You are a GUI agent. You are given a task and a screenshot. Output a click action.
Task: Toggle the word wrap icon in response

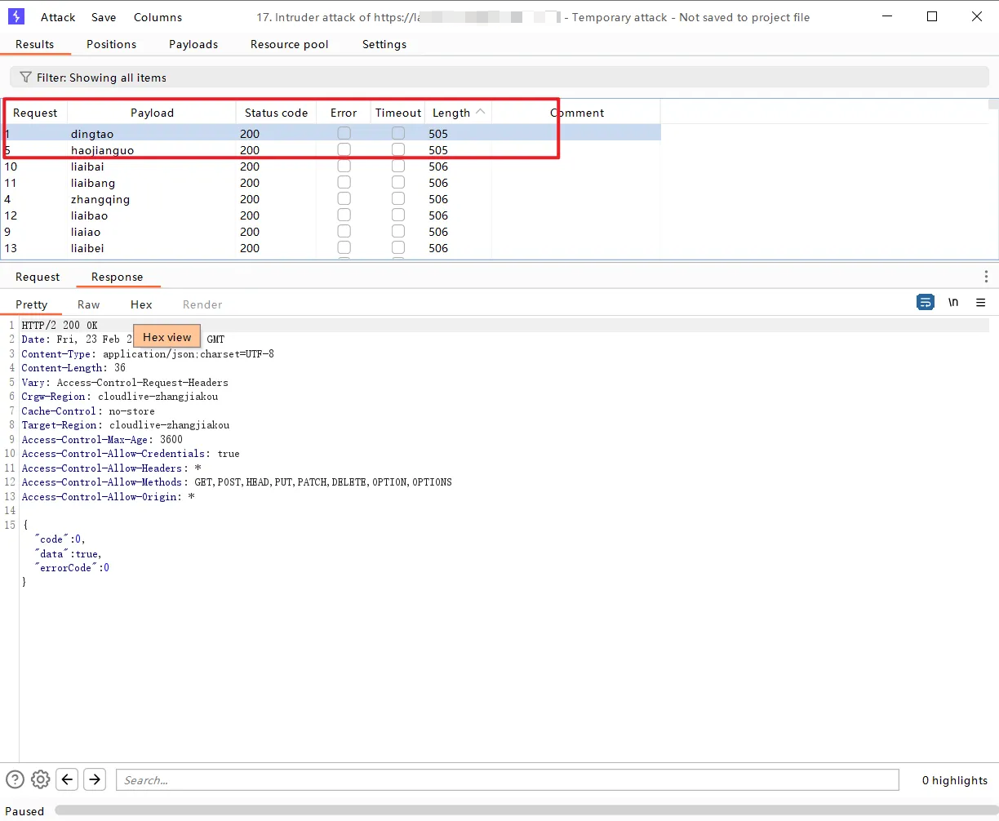click(x=925, y=303)
